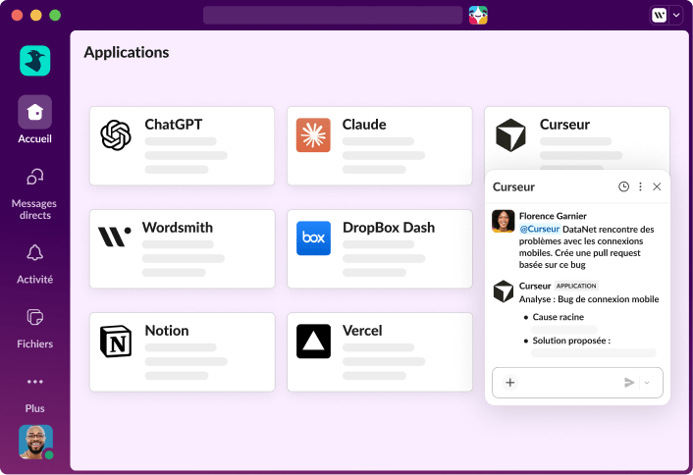Click the ChatGPT logo icon
Viewport: 693px width, 475px height.
coord(116,135)
